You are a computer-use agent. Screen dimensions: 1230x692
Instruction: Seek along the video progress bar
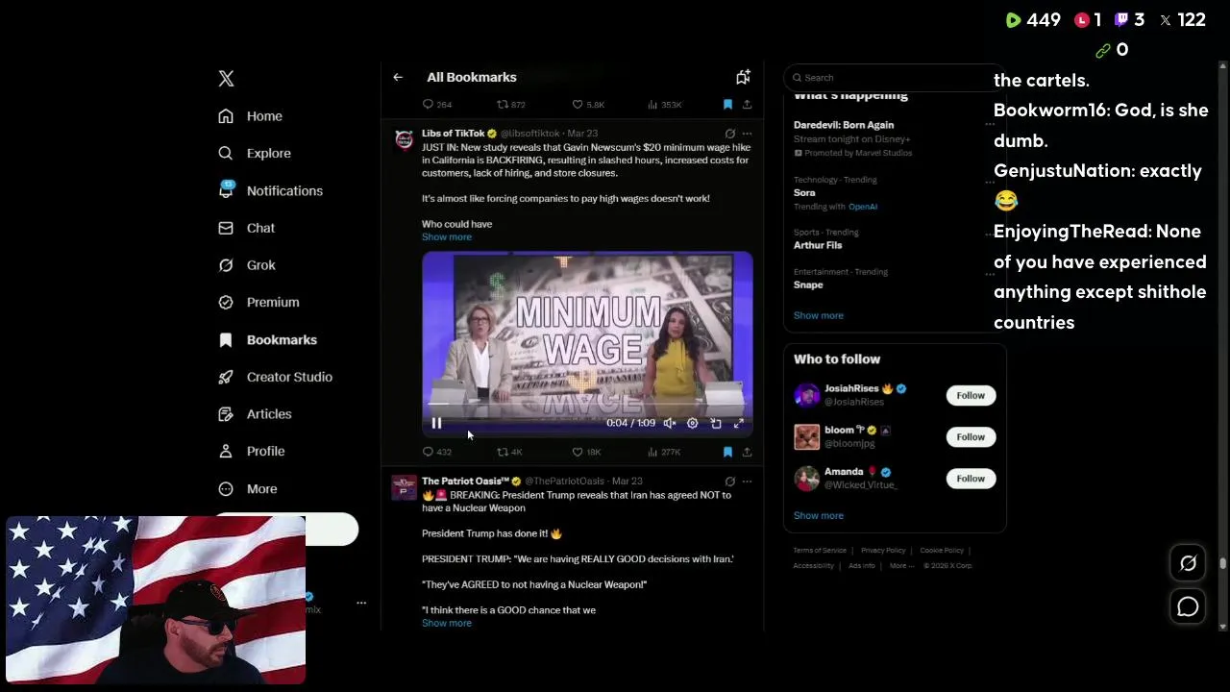587,406
